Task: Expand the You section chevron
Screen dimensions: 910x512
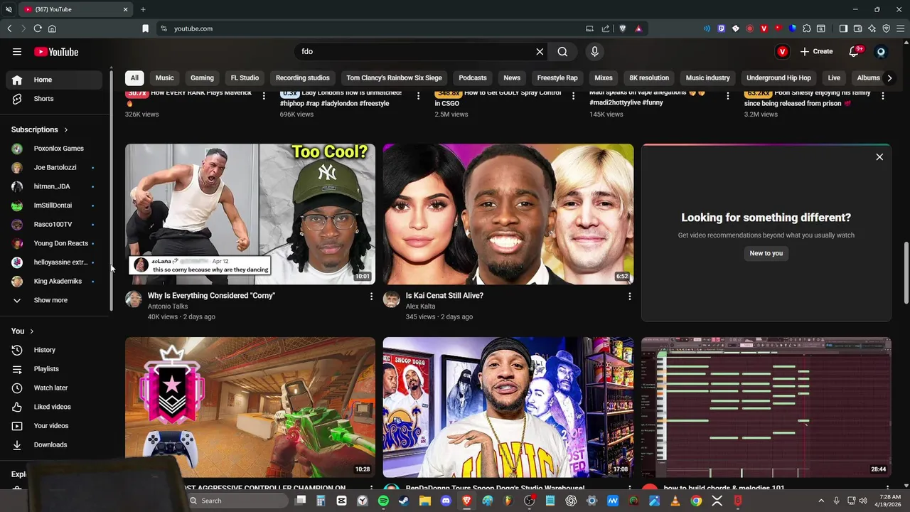Action: click(x=32, y=331)
